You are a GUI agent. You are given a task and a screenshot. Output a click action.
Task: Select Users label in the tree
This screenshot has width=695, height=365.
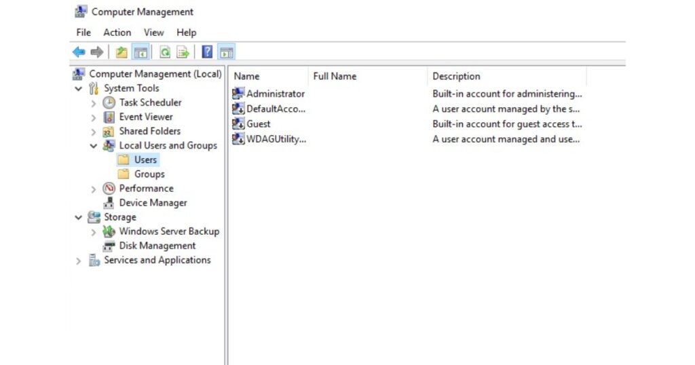(x=145, y=160)
